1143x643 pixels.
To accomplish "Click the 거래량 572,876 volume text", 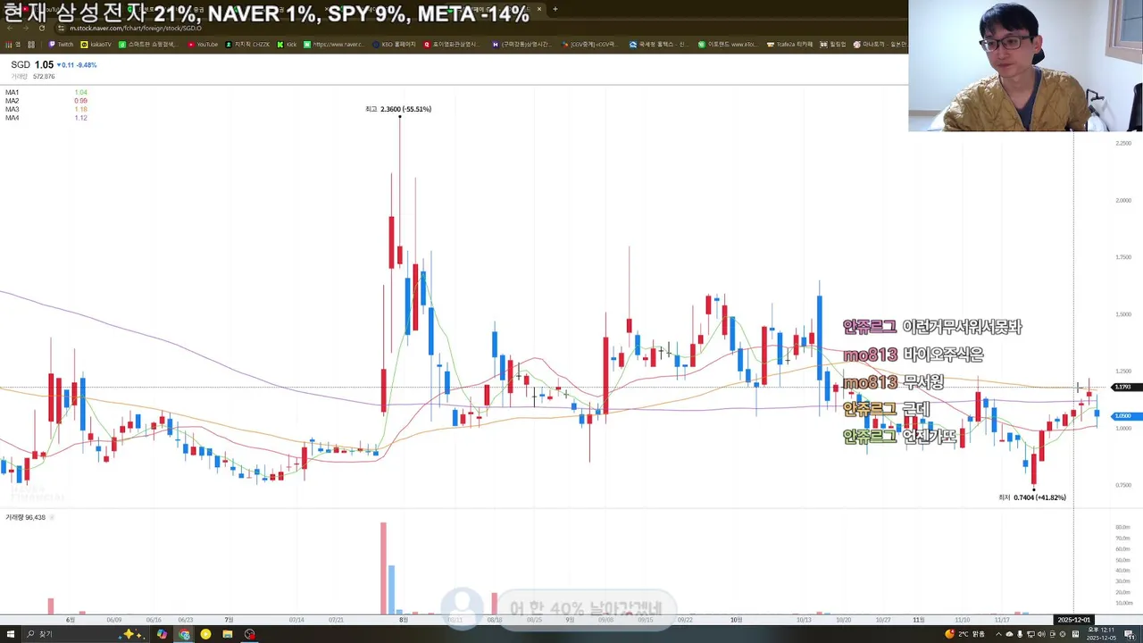I will (x=32, y=77).
